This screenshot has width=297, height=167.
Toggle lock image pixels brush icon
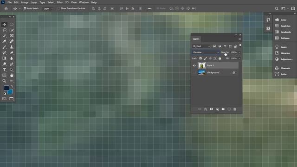(x=205, y=58)
